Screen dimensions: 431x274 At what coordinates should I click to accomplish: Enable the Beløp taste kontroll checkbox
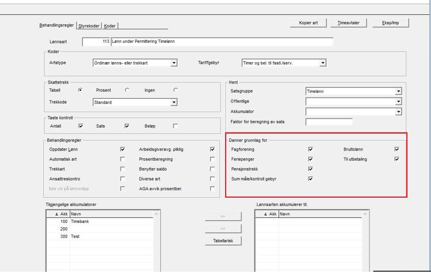click(175, 126)
